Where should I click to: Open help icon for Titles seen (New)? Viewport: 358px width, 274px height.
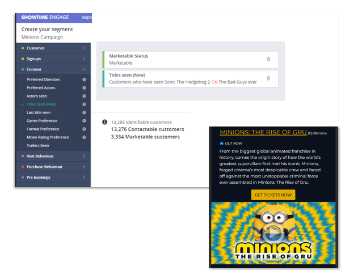click(x=84, y=104)
